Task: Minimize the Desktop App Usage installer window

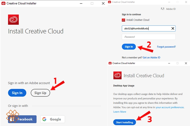Action: (x=169, y=63)
